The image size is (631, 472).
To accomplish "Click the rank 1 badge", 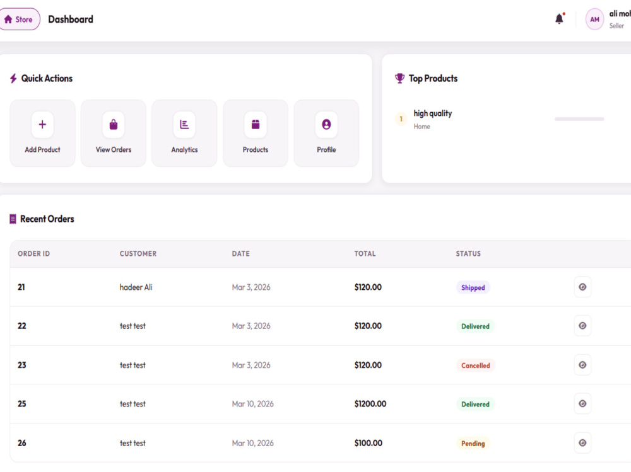I will pyautogui.click(x=401, y=119).
